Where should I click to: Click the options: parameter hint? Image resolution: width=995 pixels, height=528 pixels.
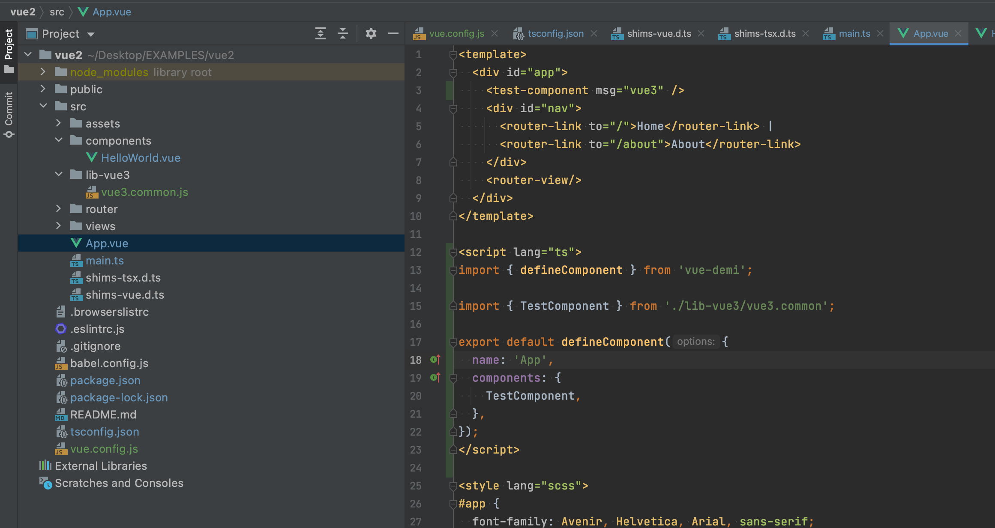(696, 341)
